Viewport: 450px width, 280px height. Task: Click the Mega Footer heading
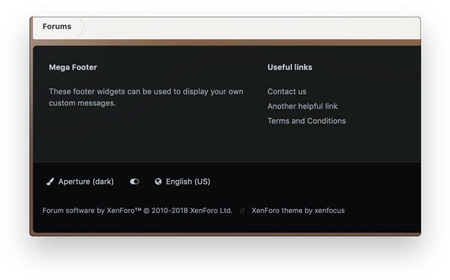(73, 67)
